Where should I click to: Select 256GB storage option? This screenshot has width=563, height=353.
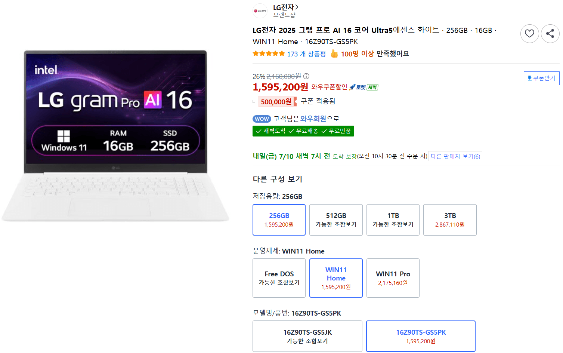coord(279,220)
